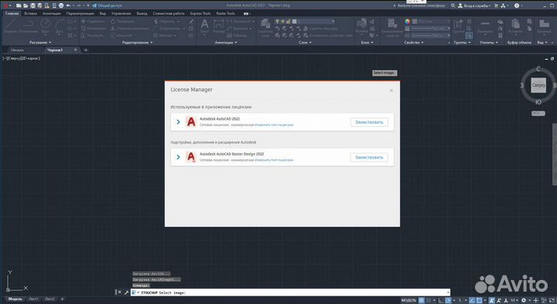Expand the Редактирование panel dropdown

coord(137,43)
